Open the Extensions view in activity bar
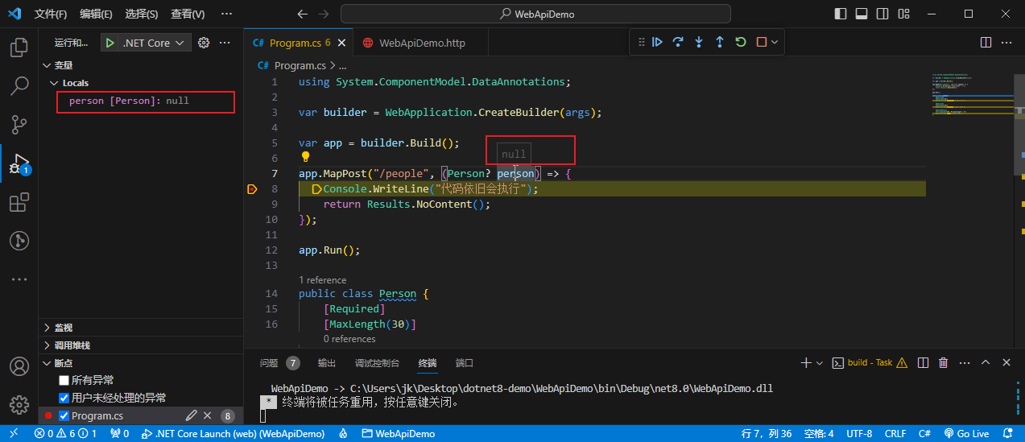The width and height of the screenshot is (1025, 442). click(19, 203)
